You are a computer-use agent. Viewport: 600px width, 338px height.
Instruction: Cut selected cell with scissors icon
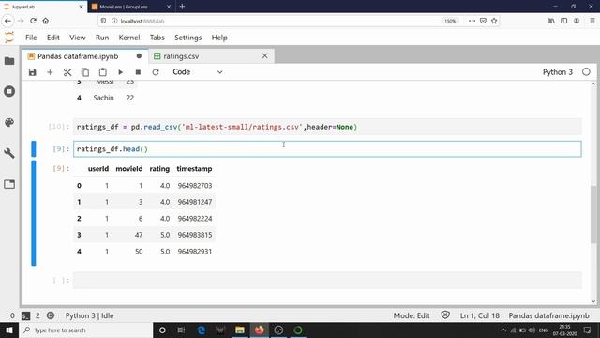click(67, 72)
